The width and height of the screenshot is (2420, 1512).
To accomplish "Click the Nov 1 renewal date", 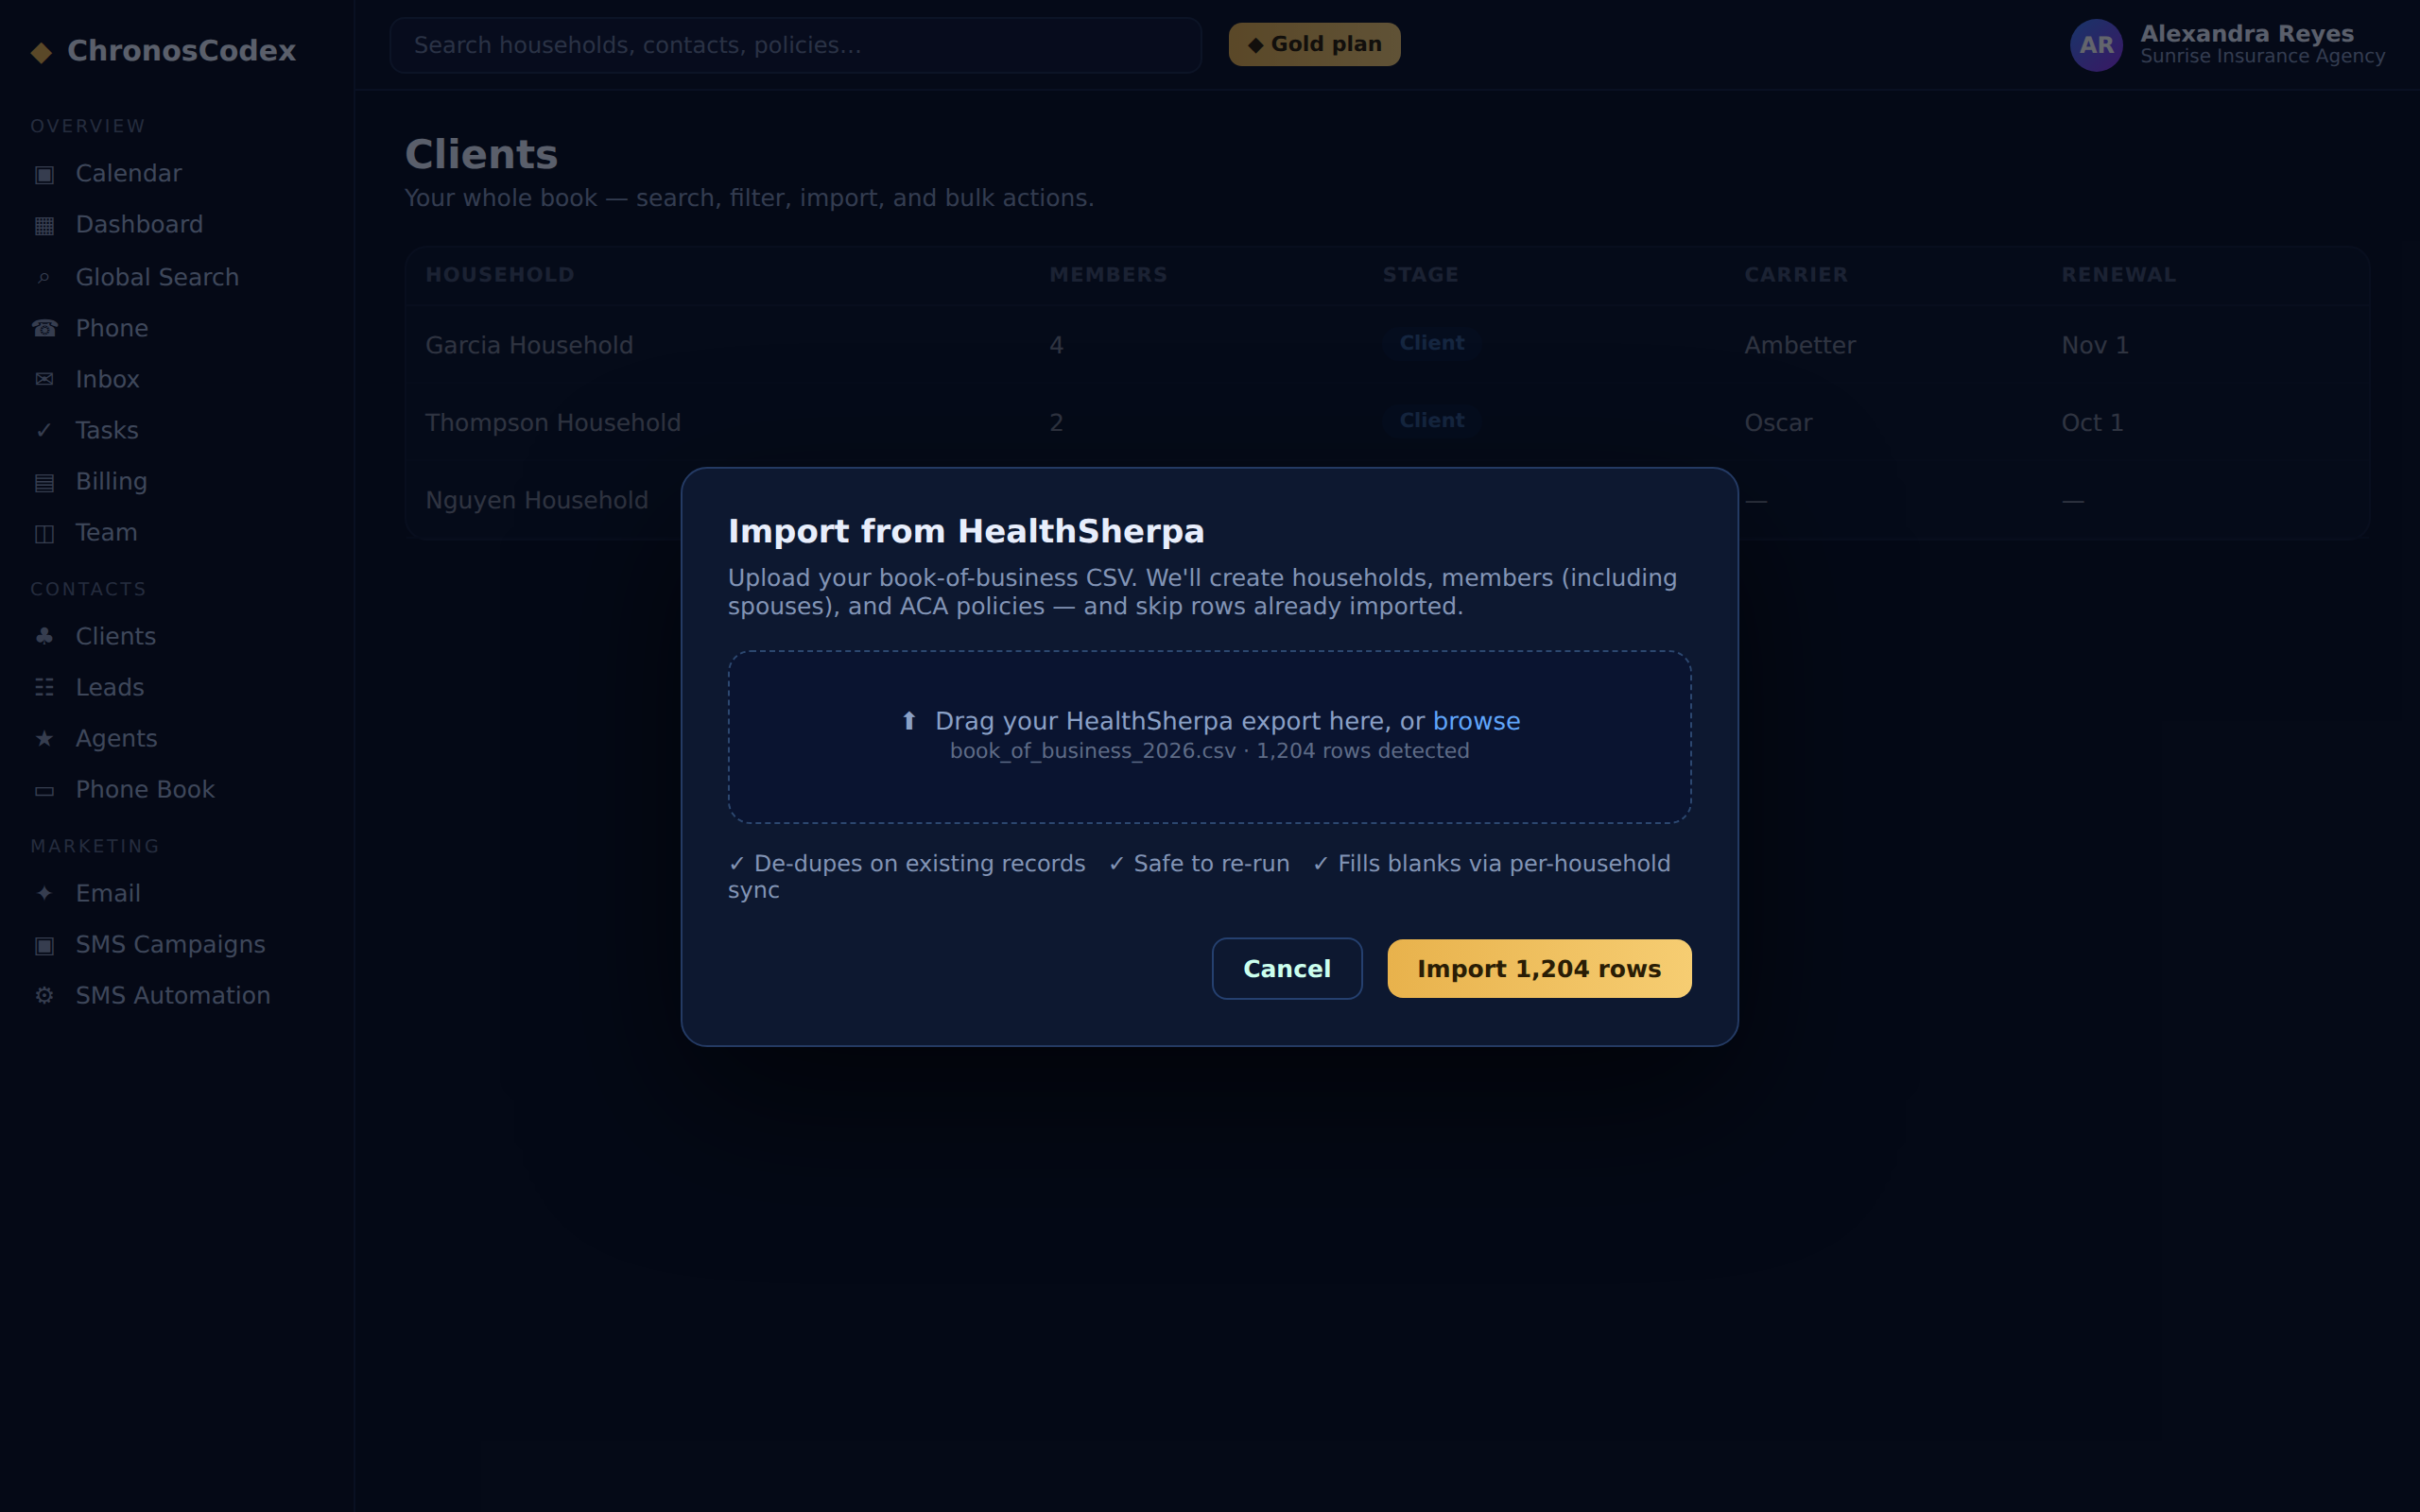I will 2094,345.
